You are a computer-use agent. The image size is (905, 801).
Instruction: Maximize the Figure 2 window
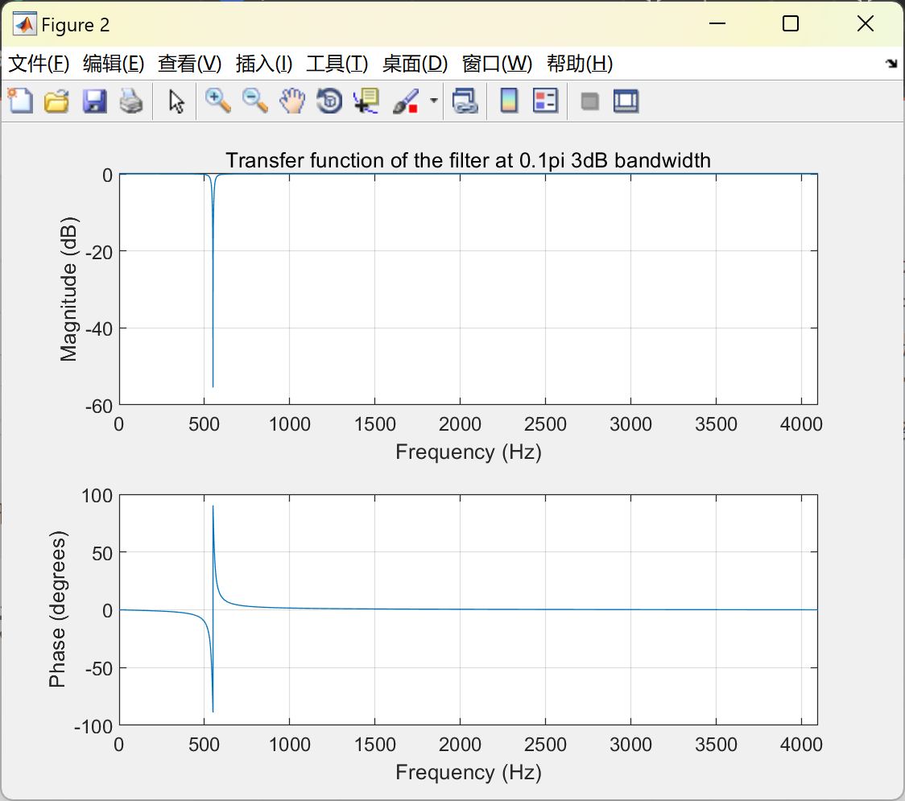[x=790, y=23]
